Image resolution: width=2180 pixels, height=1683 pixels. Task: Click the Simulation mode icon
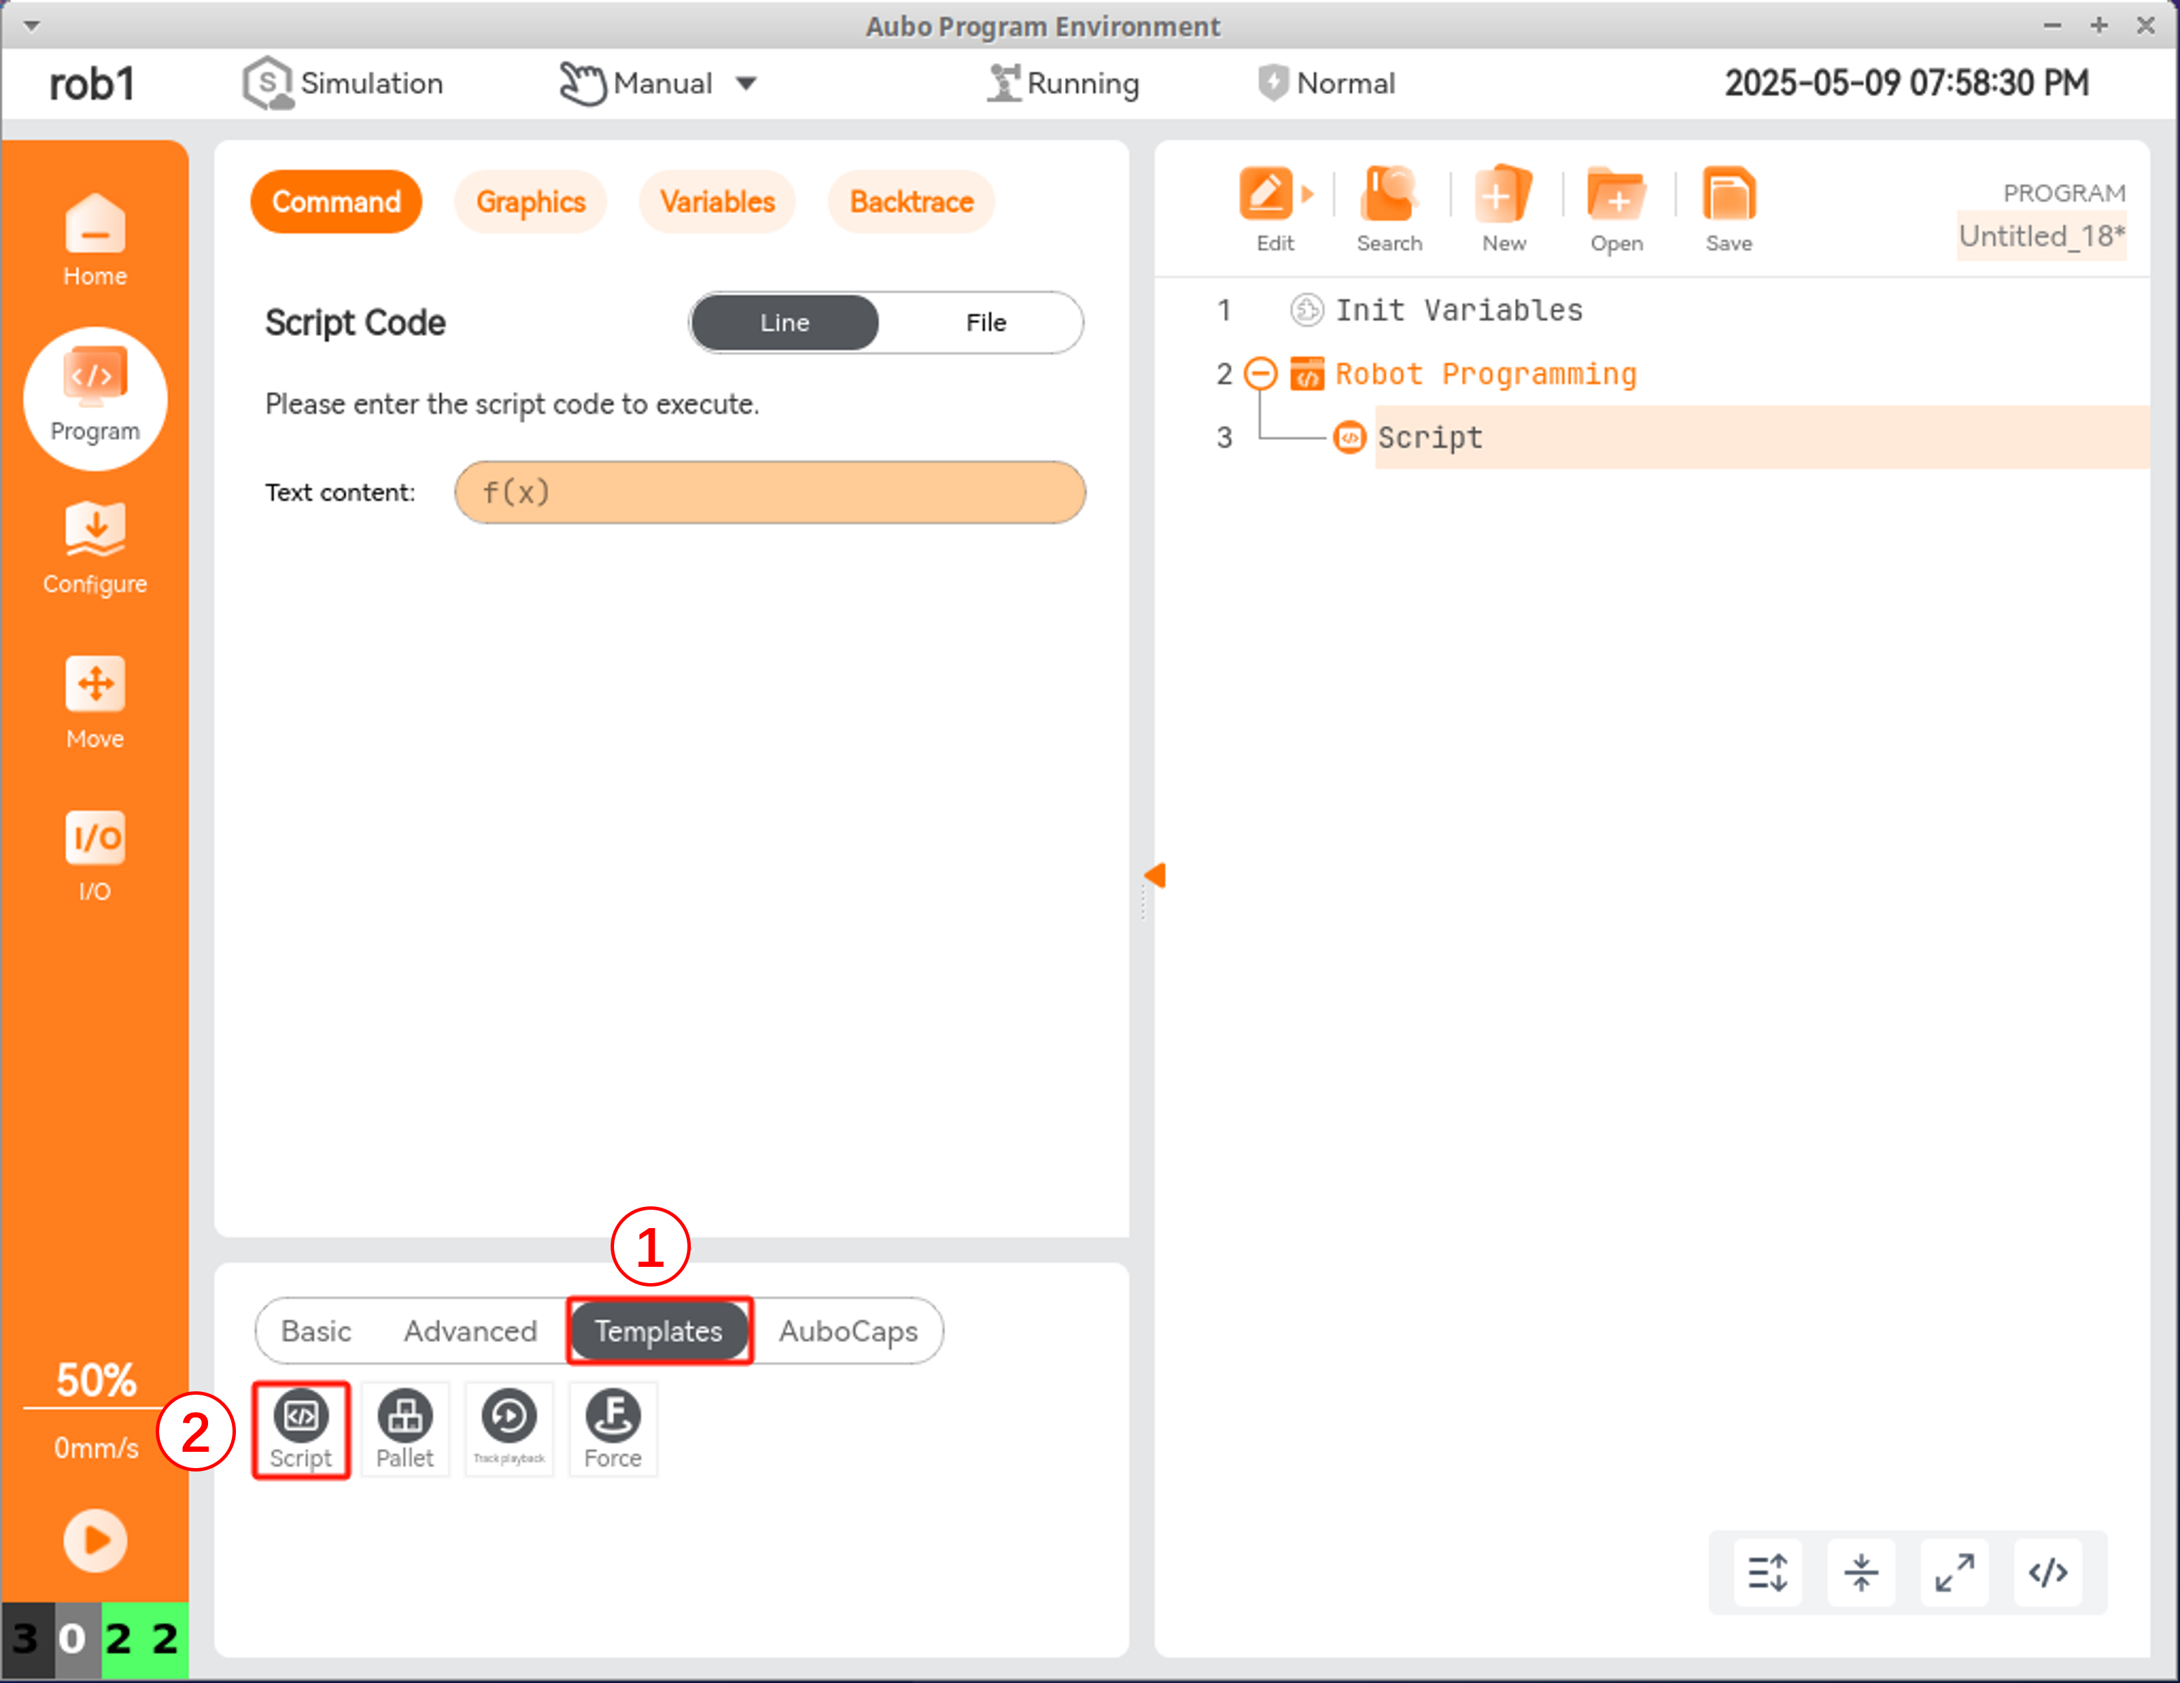[267, 84]
